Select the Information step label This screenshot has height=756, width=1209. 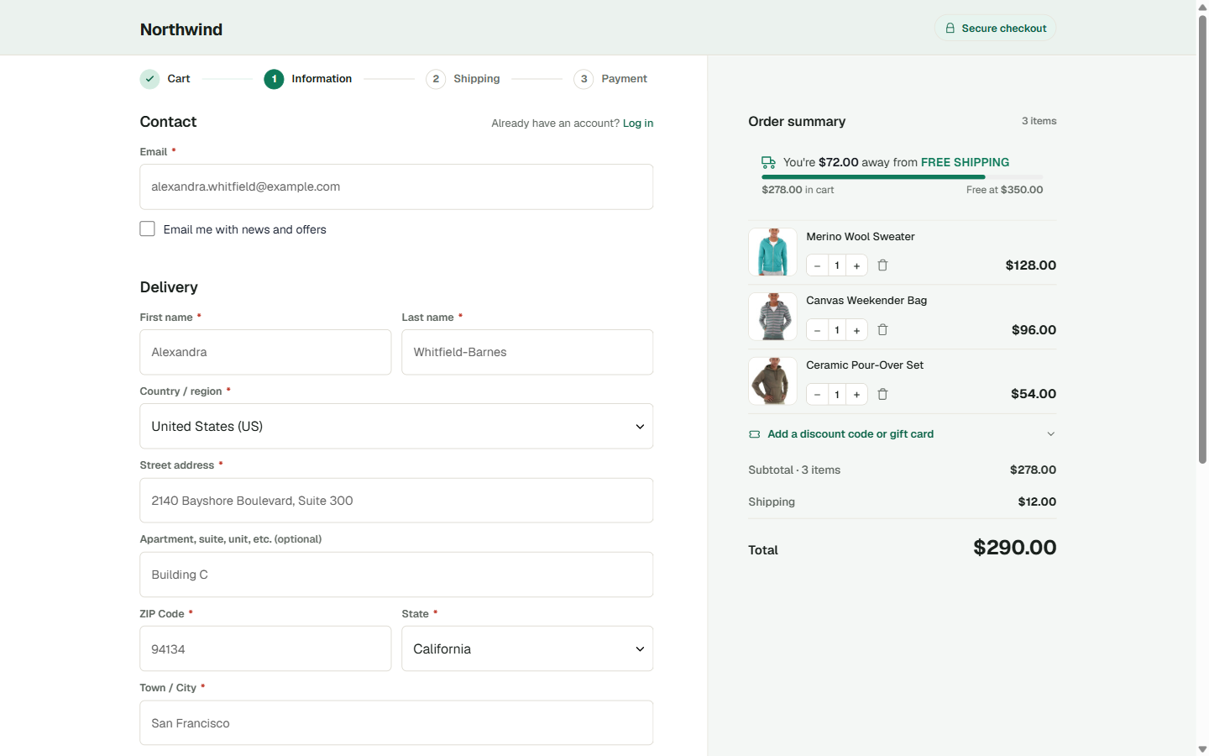tap(322, 79)
